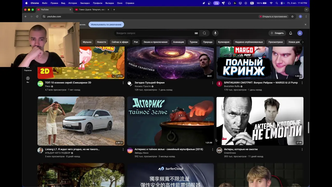332x187 pixels.
Task: Select the Просмотрено chip
Action: (x=275, y=42)
